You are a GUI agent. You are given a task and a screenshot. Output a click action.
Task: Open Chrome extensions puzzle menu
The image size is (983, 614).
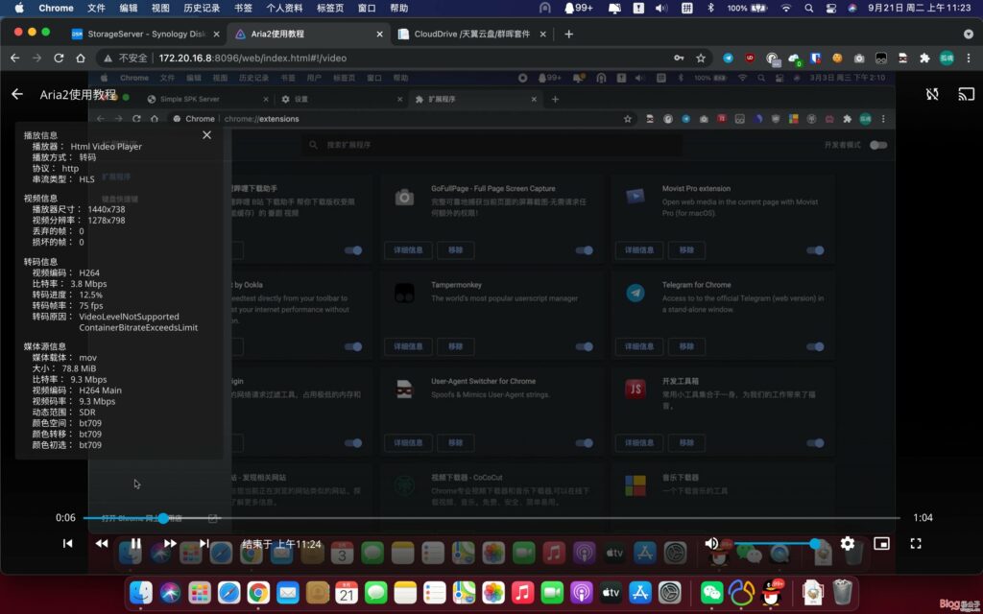coord(924,58)
